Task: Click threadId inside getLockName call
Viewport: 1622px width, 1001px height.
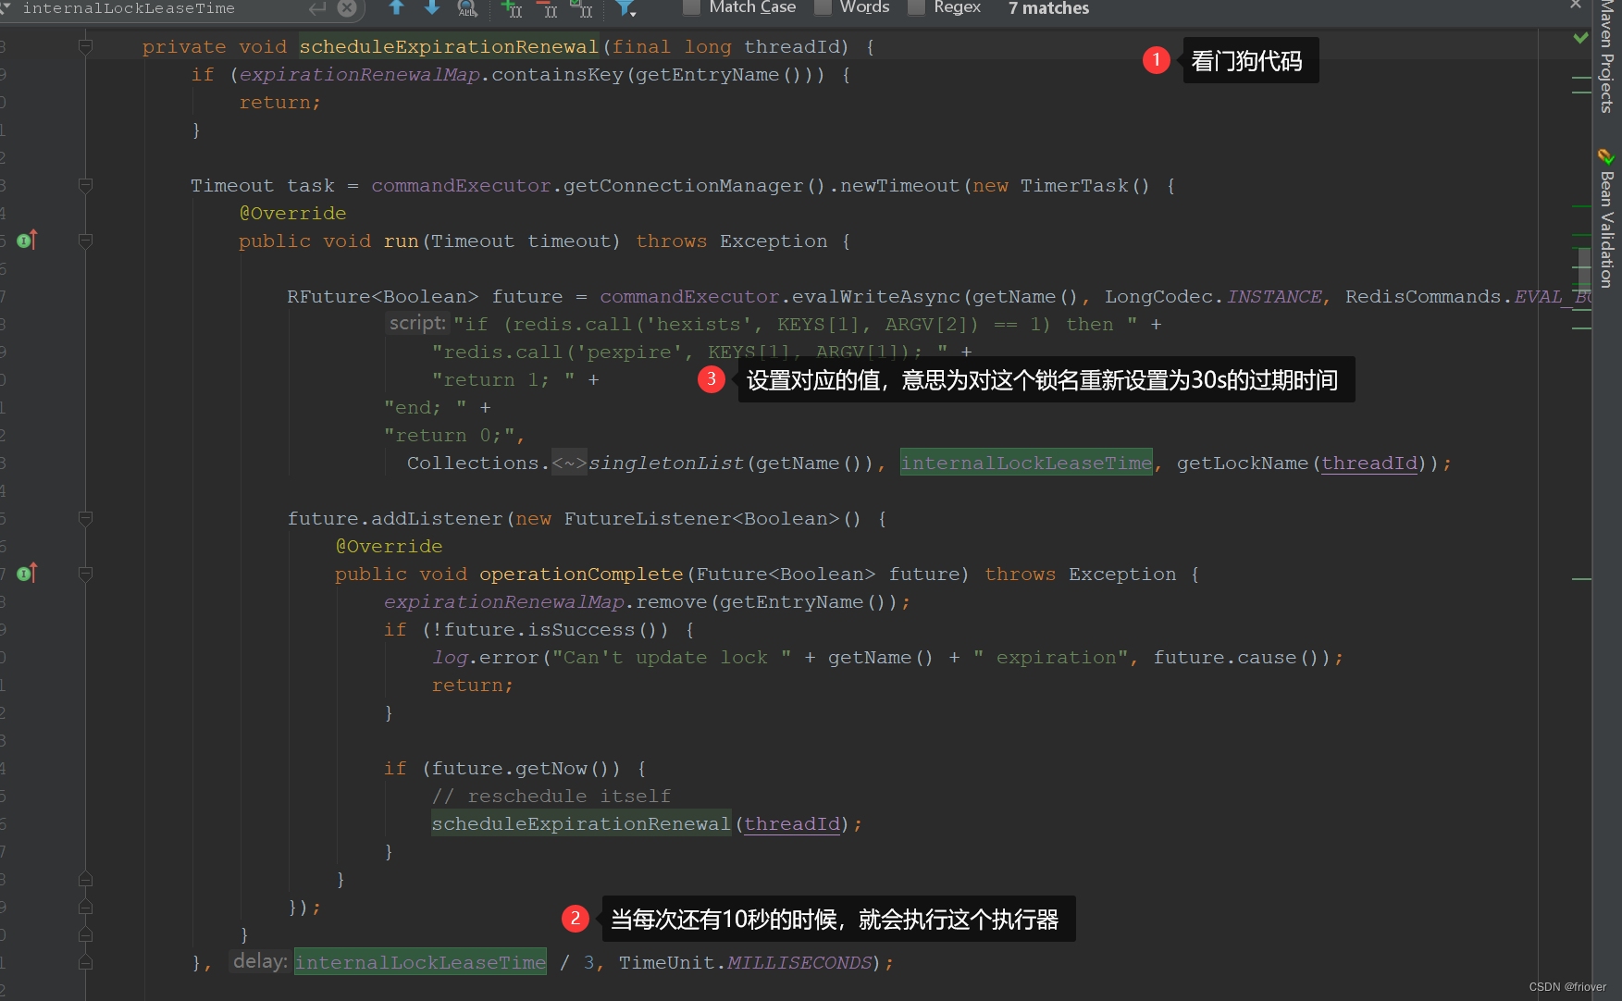Action: point(1369,463)
